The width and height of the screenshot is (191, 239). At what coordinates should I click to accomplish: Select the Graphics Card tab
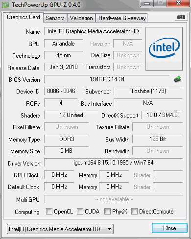(x=24, y=17)
